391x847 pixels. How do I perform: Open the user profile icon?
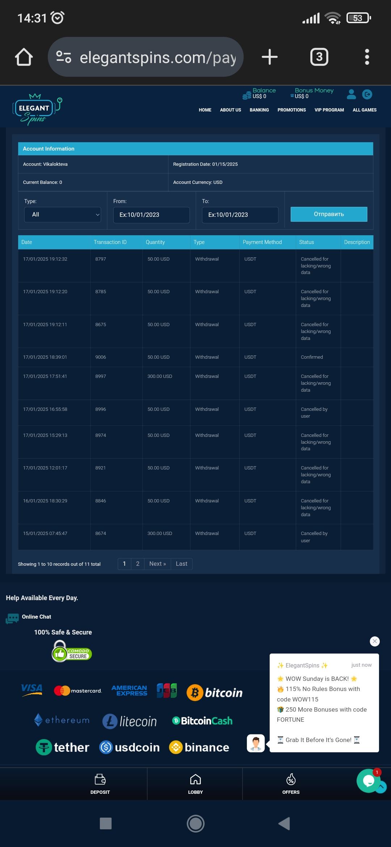351,94
